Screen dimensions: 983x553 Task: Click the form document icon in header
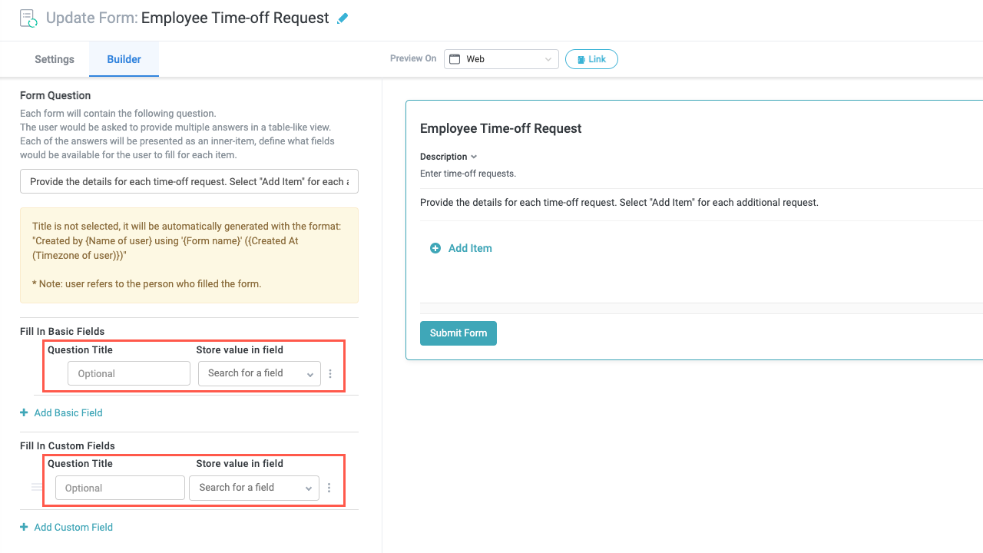[x=28, y=17]
